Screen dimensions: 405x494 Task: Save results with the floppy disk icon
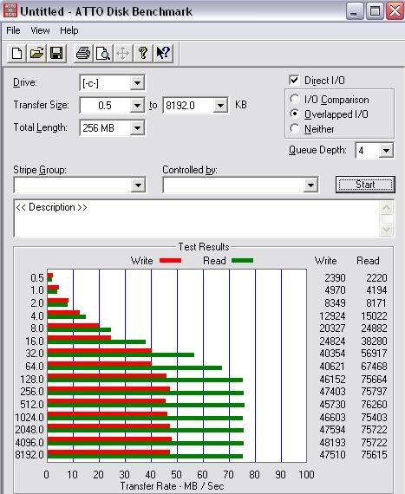tap(56, 53)
